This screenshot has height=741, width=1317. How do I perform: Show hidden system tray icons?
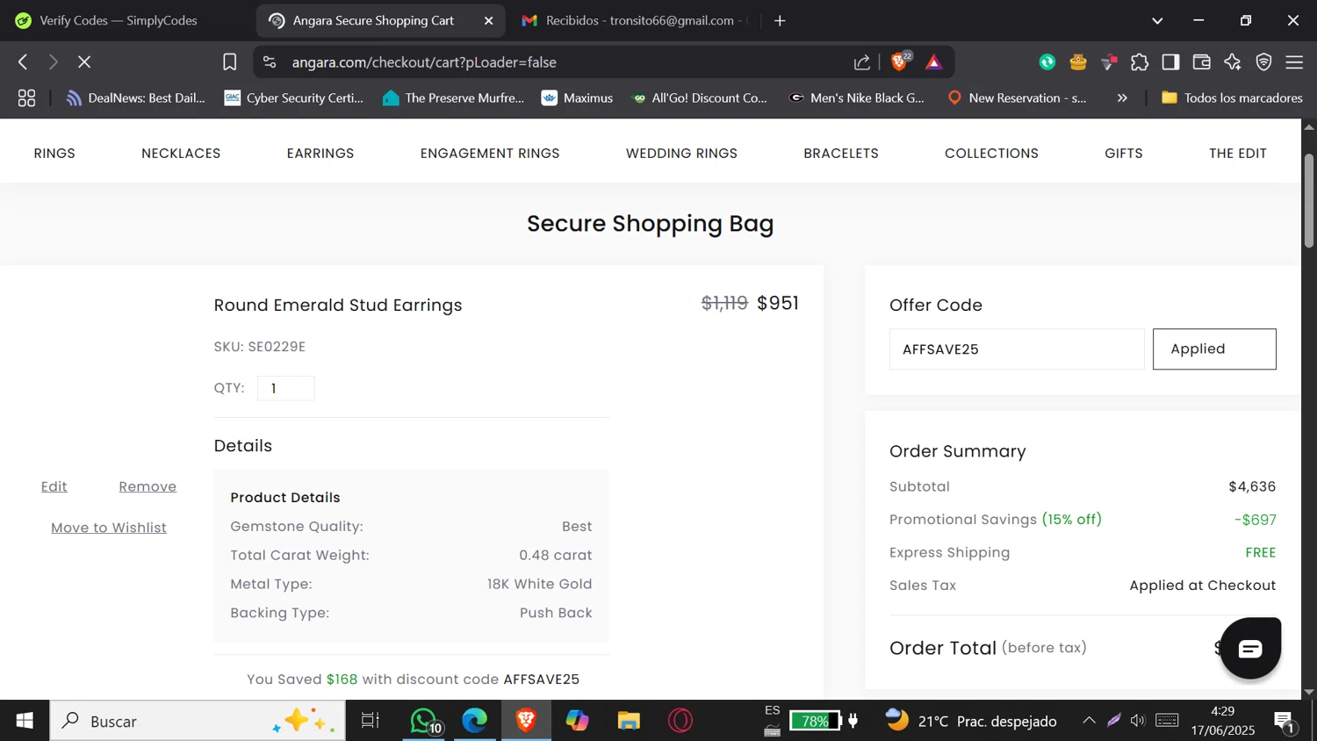(1089, 721)
